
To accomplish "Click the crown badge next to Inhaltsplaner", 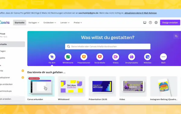I will click(23, 77).
